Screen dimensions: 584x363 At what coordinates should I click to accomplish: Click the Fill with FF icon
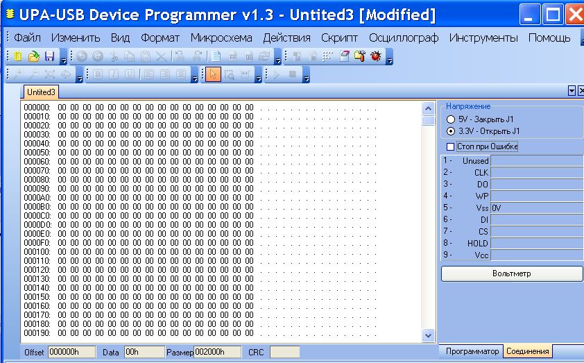point(233,56)
